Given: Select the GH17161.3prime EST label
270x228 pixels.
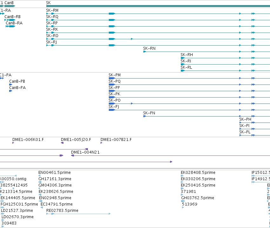Looking at the screenshot, I should tap(55, 179).
